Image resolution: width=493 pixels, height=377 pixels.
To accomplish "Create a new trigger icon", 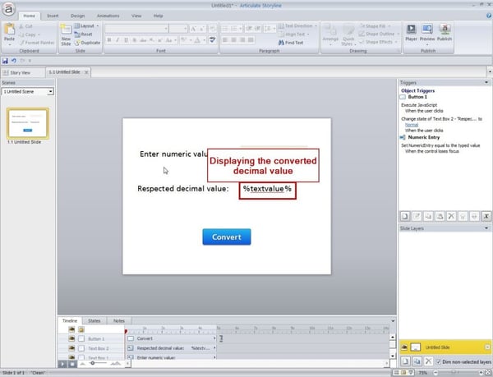I will tap(405, 216).
